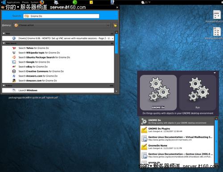
Task: Click the Wikipedia W icon
Action: pos(14,53)
